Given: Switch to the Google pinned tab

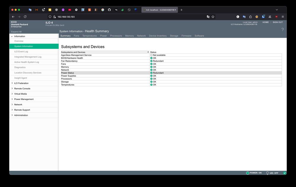Looking at the screenshot, I should coord(103,10).
